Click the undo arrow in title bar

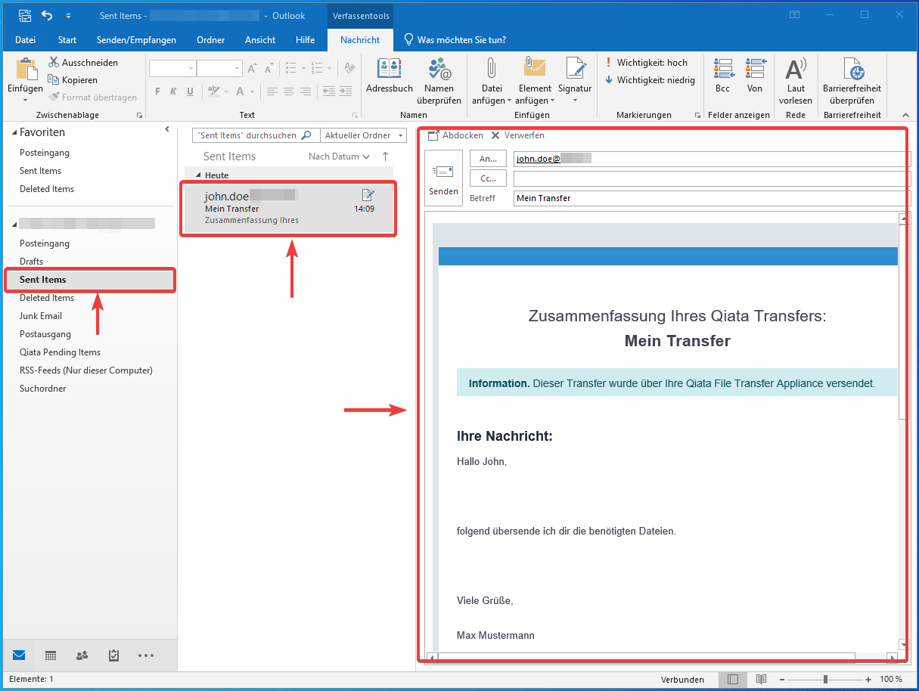pyautogui.click(x=47, y=16)
